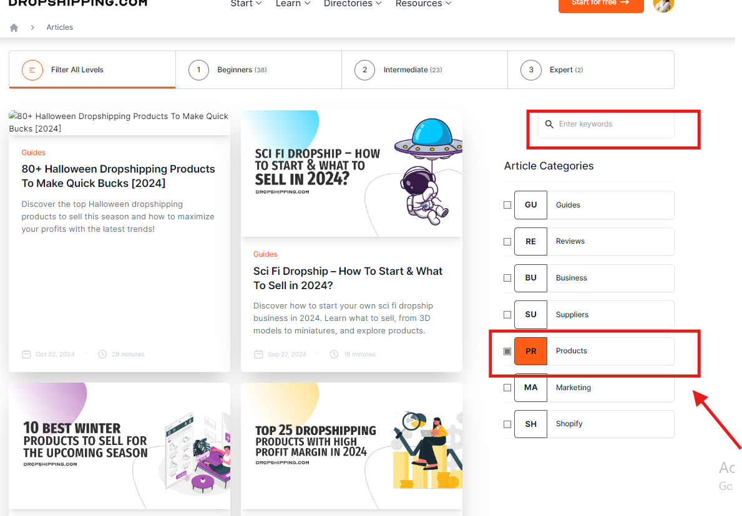Click the orange PR category badge
Screen dimensions: 742x516
pos(530,351)
